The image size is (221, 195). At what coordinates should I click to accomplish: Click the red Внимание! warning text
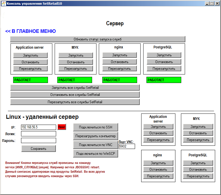point(55,169)
